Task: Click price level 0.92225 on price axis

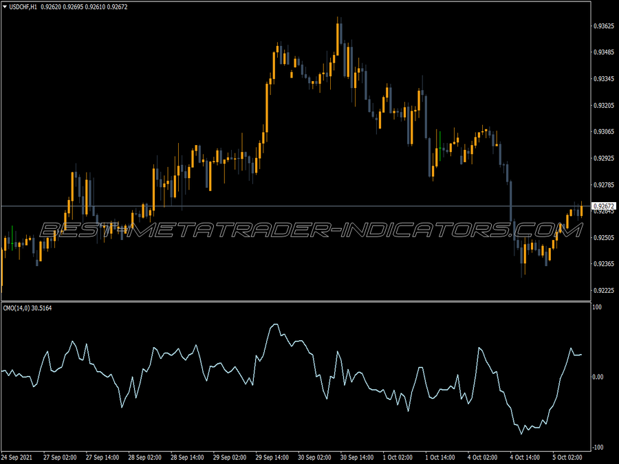Action: click(604, 290)
